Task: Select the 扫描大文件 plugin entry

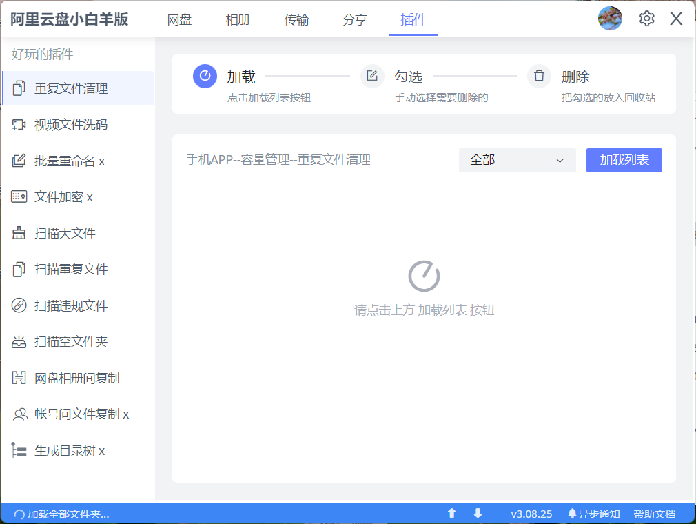Action: (x=78, y=233)
